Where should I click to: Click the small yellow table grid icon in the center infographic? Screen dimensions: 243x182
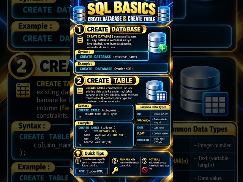[80, 91]
